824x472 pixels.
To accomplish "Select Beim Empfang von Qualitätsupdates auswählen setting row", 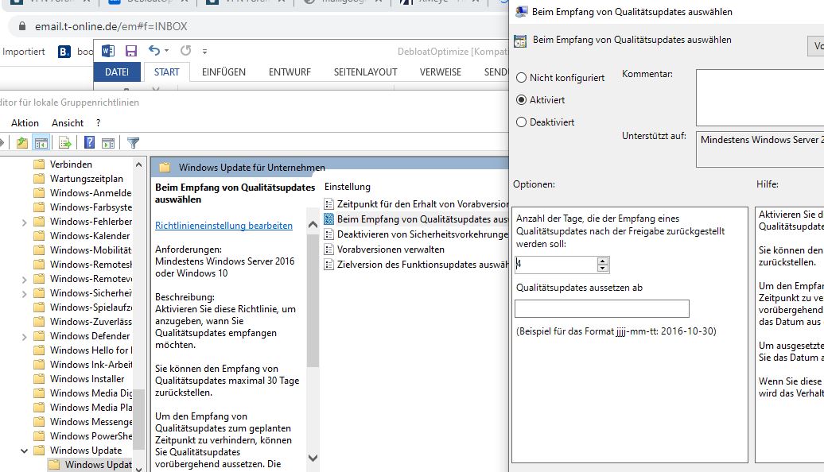I will pyautogui.click(x=416, y=219).
